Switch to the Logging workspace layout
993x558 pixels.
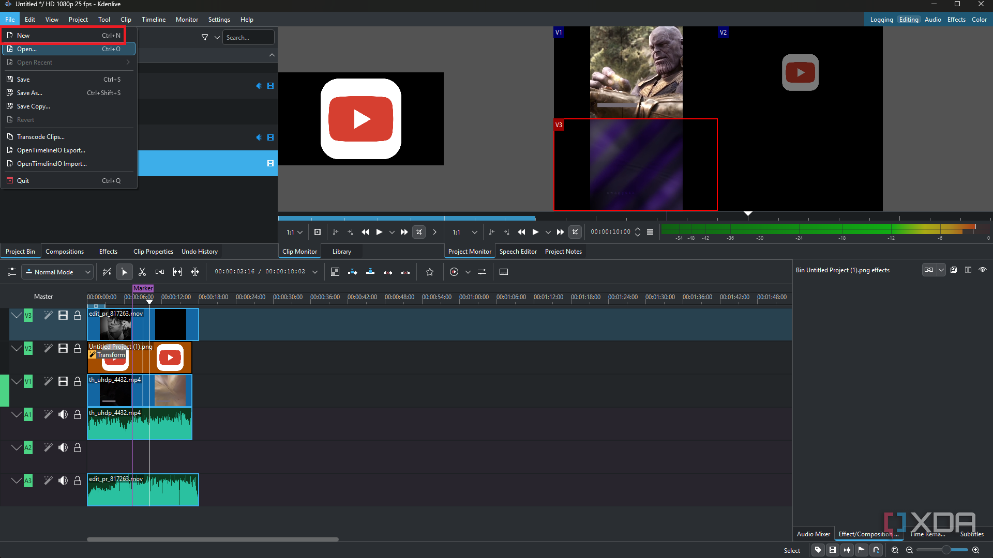pos(882,20)
